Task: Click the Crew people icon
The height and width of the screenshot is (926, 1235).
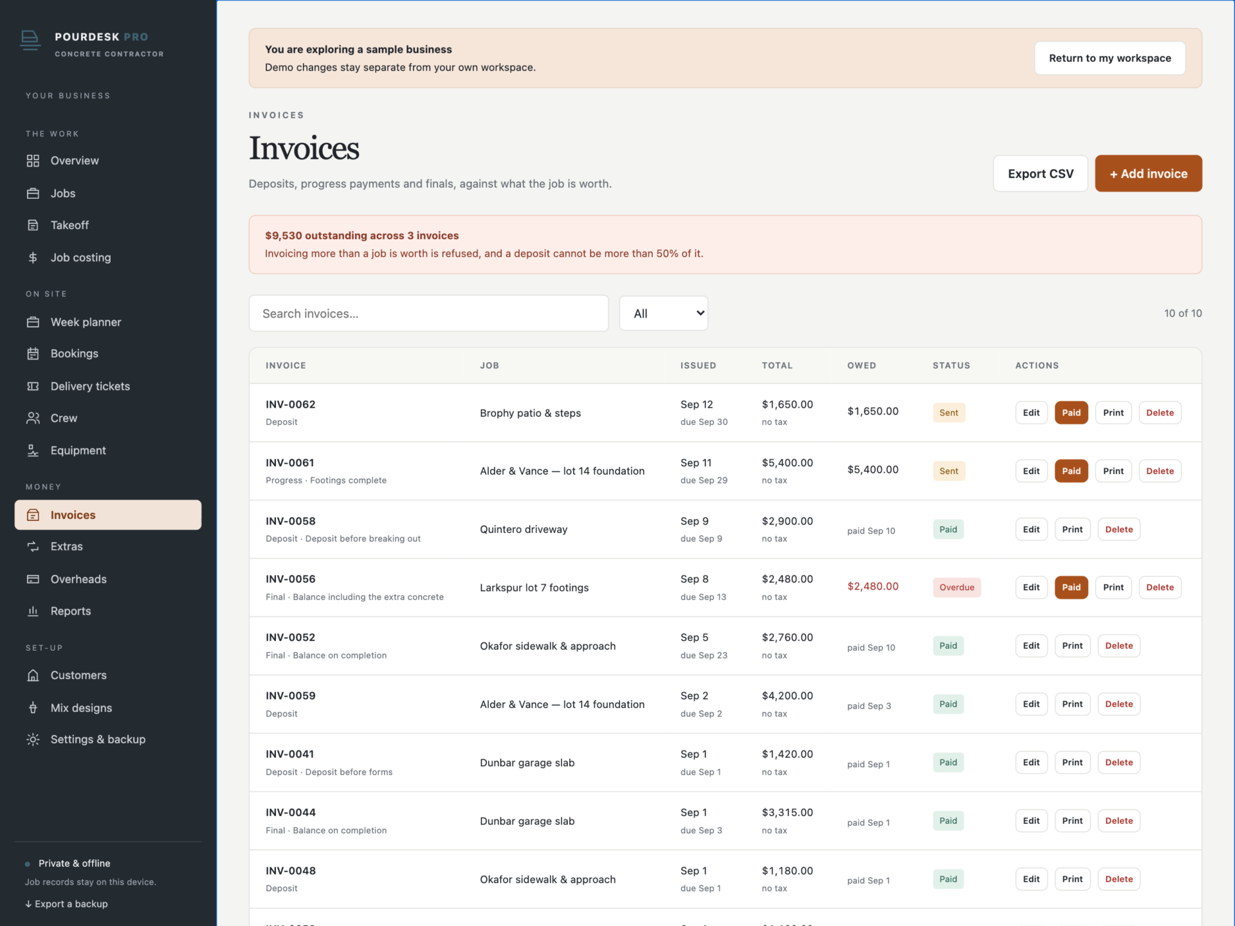Action: pyautogui.click(x=33, y=418)
